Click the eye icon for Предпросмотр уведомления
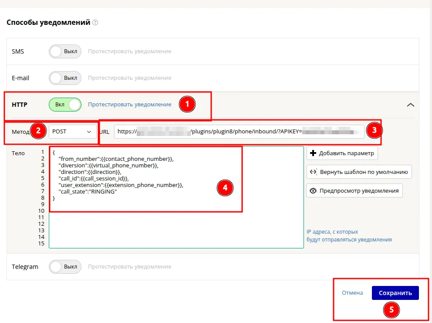 tap(313, 190)
